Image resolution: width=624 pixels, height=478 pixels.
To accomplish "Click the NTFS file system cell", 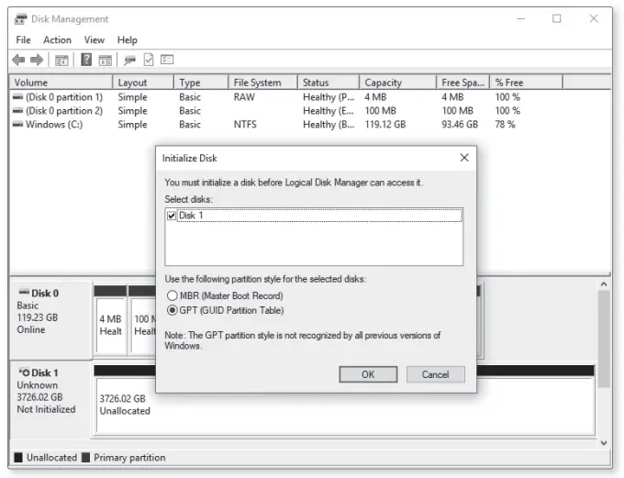I will [245, 125].
